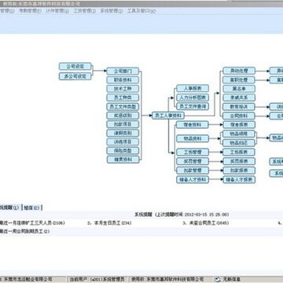Open the 系统管理 menu

[x=112, y=11]
